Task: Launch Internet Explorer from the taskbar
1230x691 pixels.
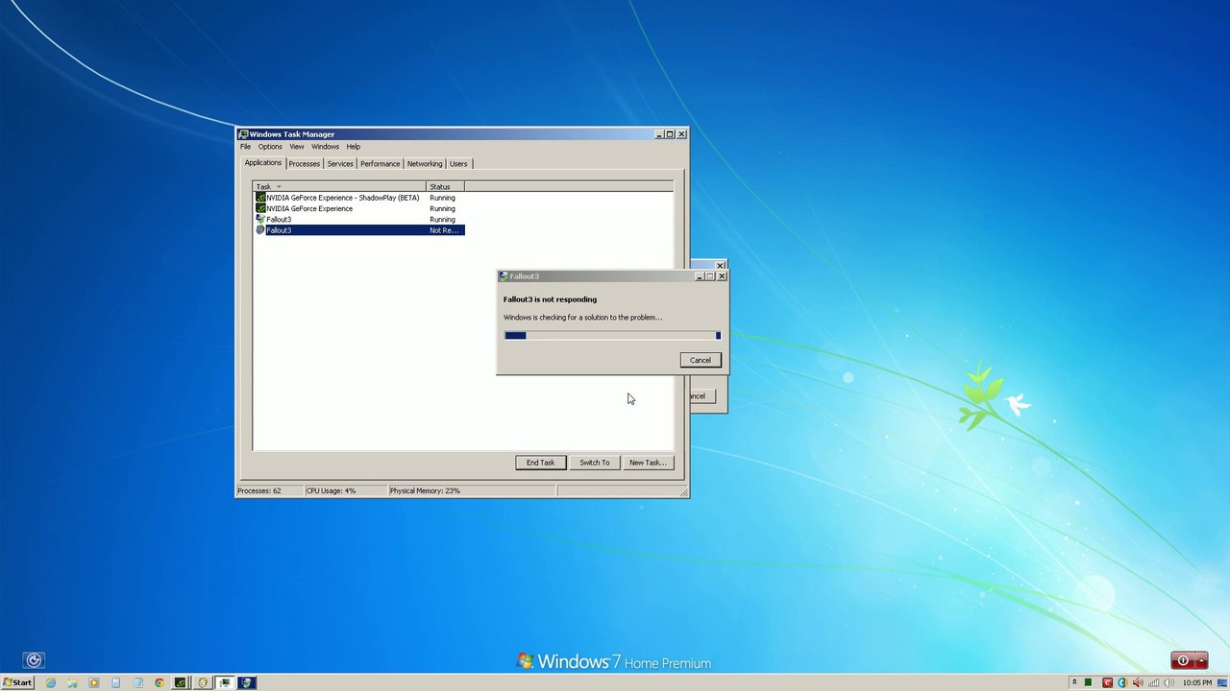Action: click(51, 682)
